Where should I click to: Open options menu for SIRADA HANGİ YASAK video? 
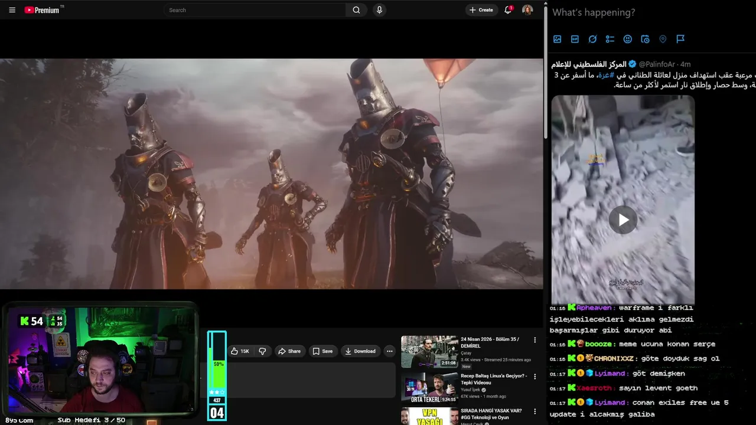pos(535,411)
